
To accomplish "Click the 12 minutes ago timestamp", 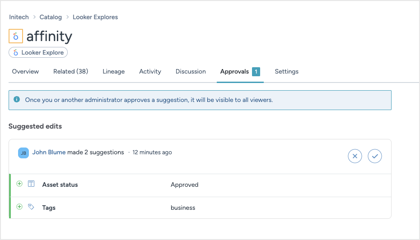I will point(152,152).
